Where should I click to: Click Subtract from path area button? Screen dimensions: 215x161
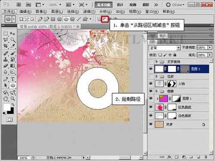(x=105, y=19)
